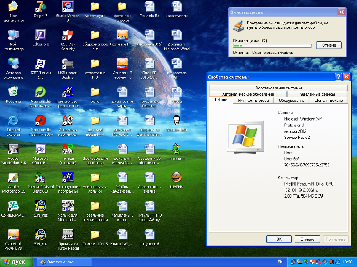Click OK in Свойства системы dialog
The image size is (357, 267).
(279, 239)
